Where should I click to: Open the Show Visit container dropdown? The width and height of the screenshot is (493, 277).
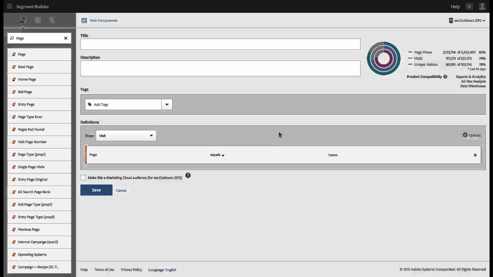(126, 135)
